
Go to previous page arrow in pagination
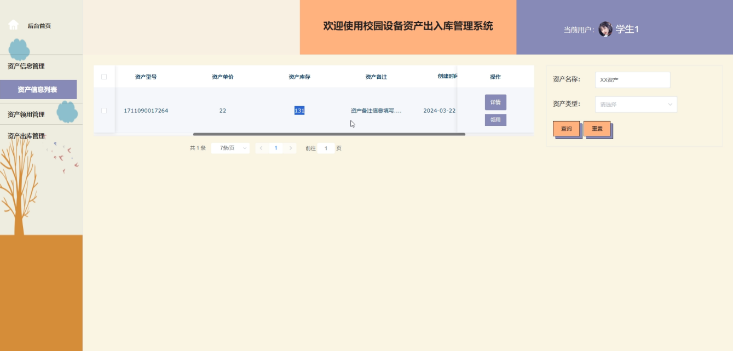[261, 148]
